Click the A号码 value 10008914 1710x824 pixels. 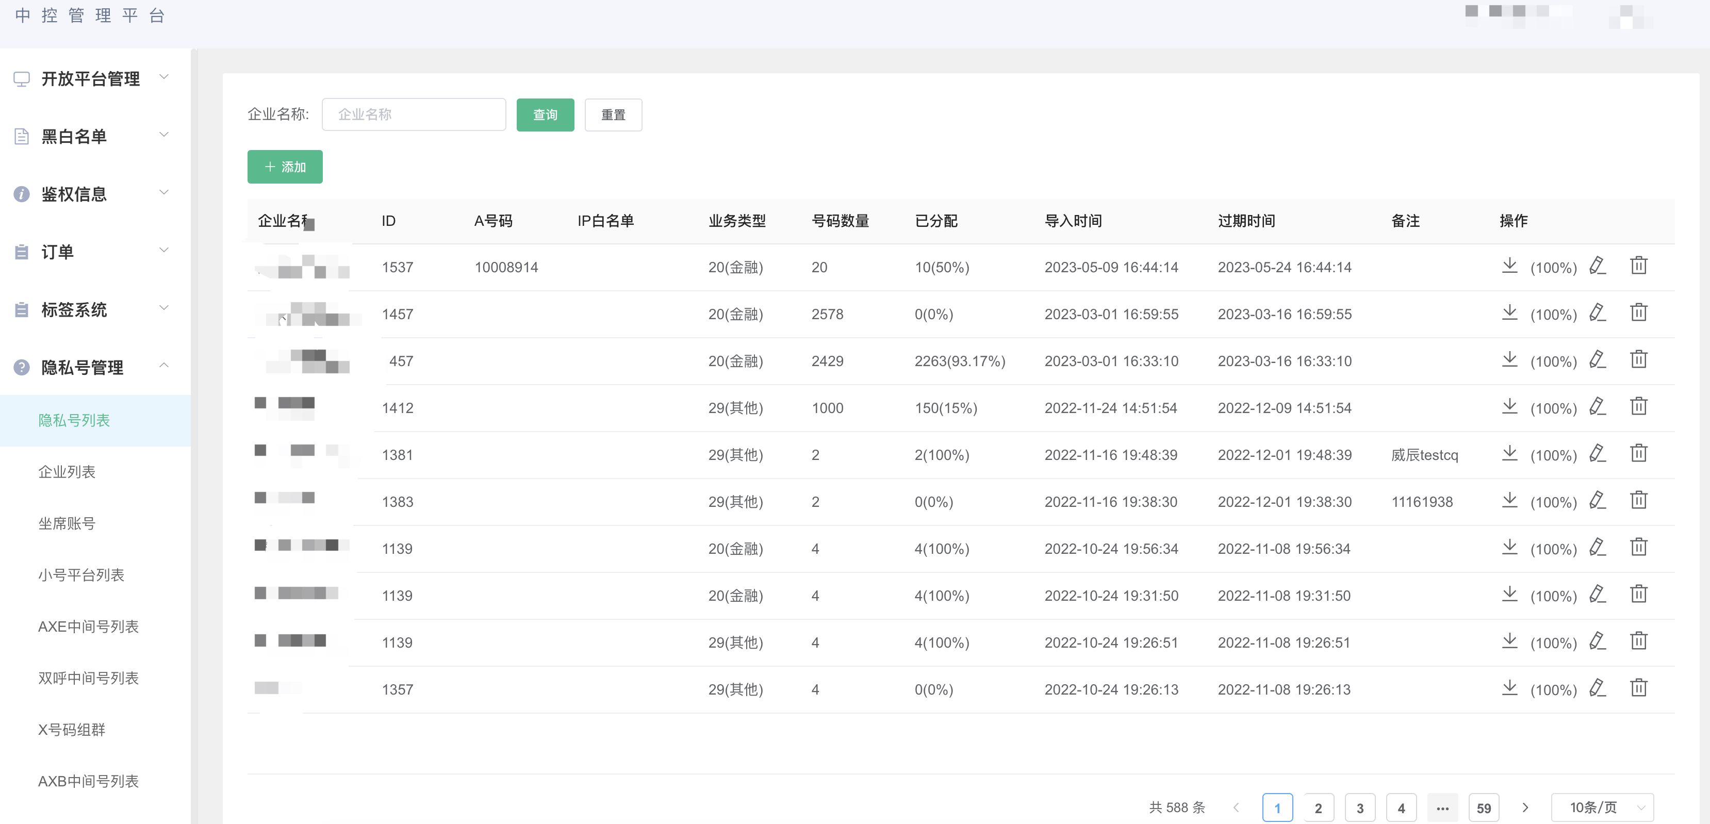506,267
